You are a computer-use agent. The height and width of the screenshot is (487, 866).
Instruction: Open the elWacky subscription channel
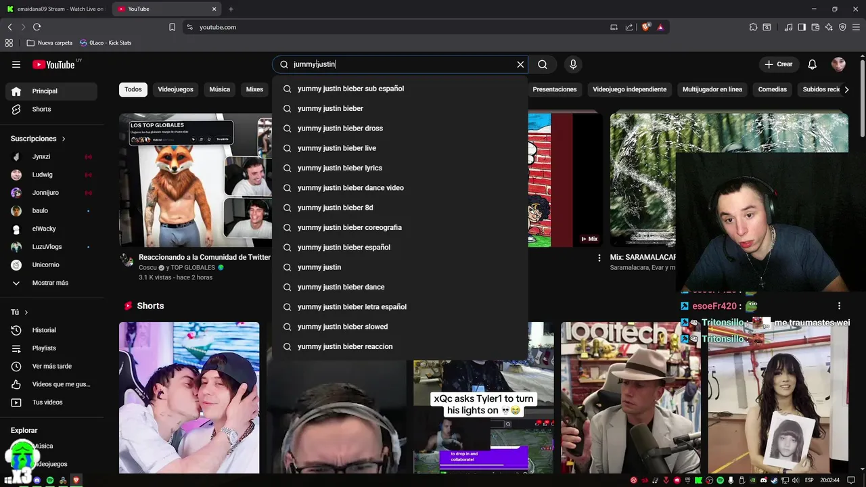[51, 229]
